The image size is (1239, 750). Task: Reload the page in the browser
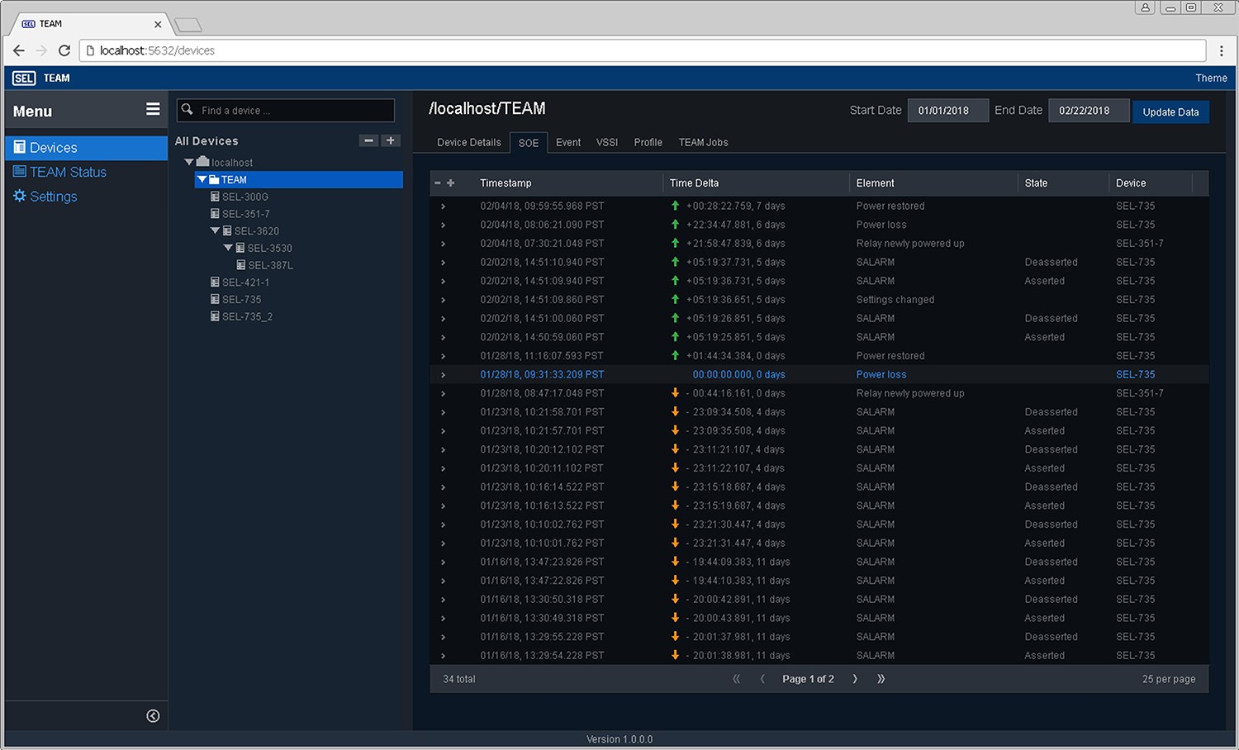coord(64,50)
